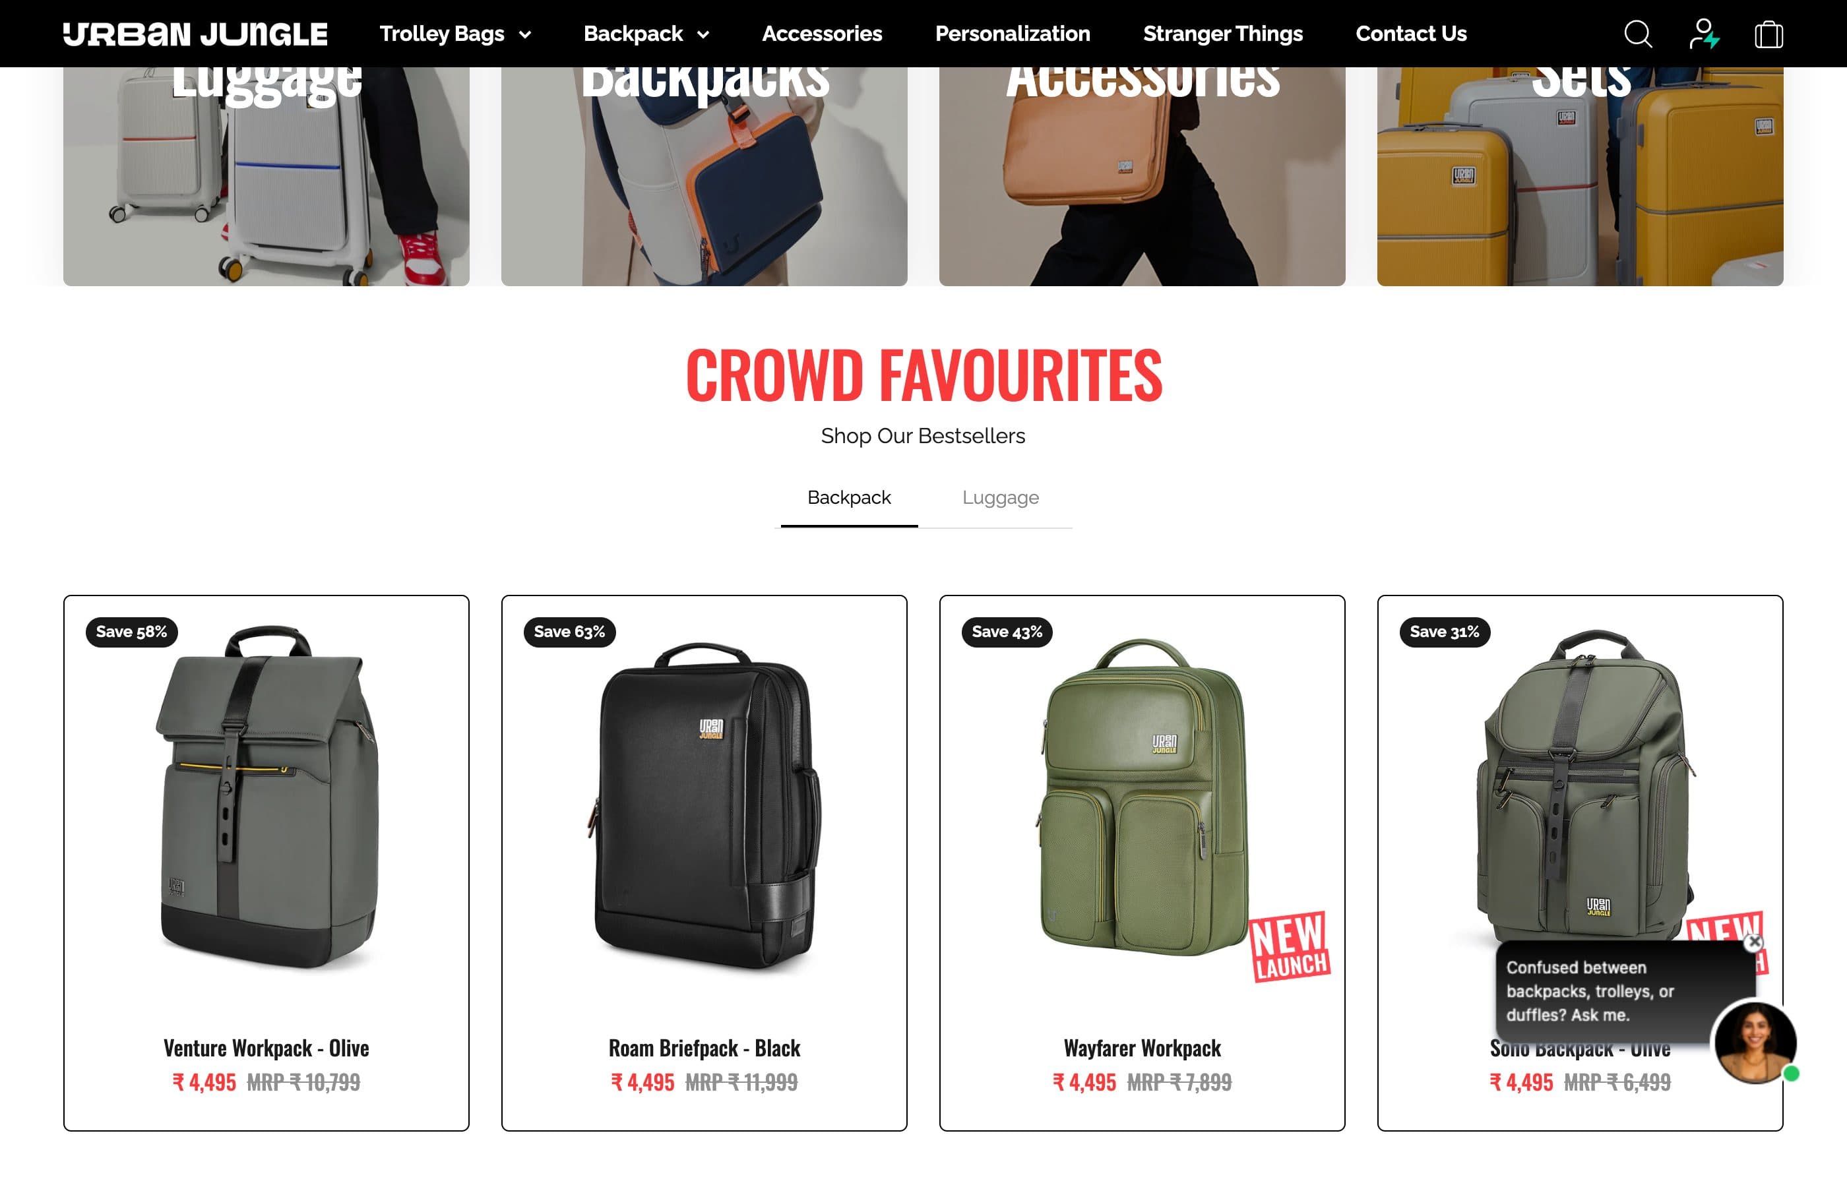Viewport: 1847px width, 1187px height.
Task: Go to Urban Jungle home logo
Action: (195, 34)
